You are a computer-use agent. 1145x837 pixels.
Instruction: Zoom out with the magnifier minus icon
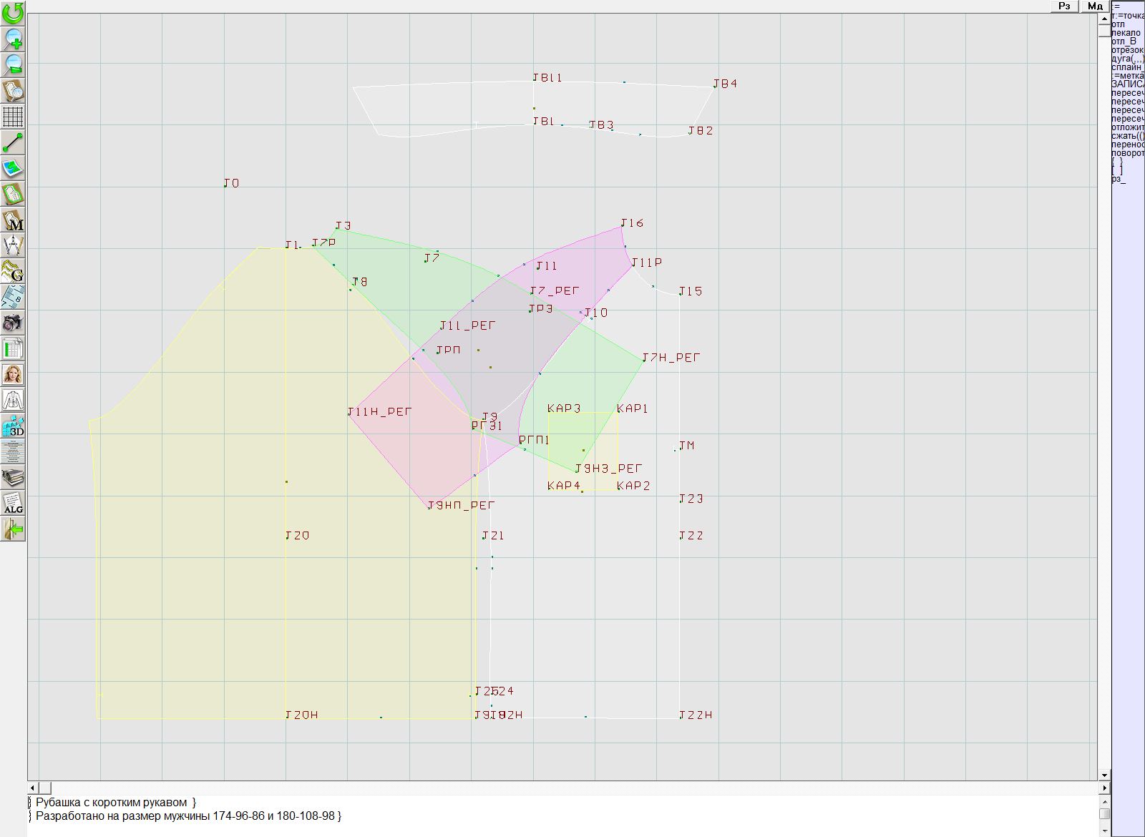point(13,64)
